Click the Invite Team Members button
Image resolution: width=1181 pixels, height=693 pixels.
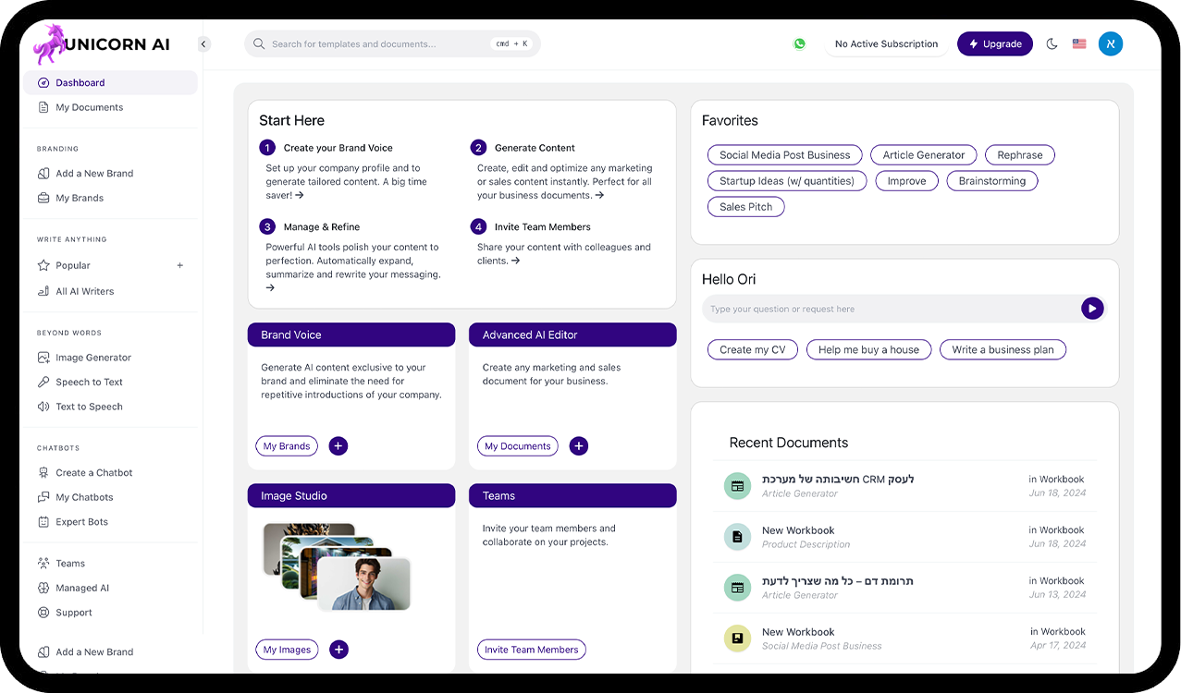coord(532,650)
